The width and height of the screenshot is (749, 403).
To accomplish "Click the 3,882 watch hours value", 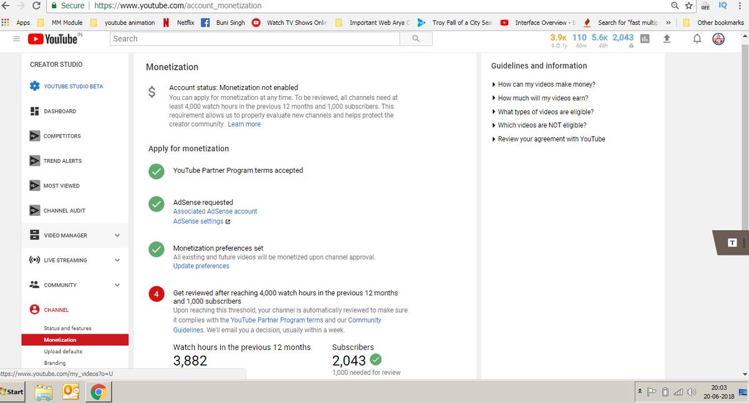I will [190, 361].
